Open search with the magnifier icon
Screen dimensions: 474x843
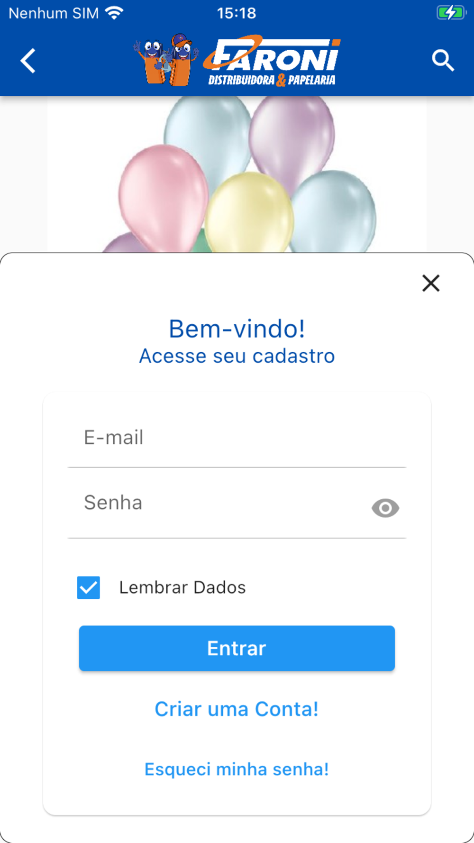443,61
